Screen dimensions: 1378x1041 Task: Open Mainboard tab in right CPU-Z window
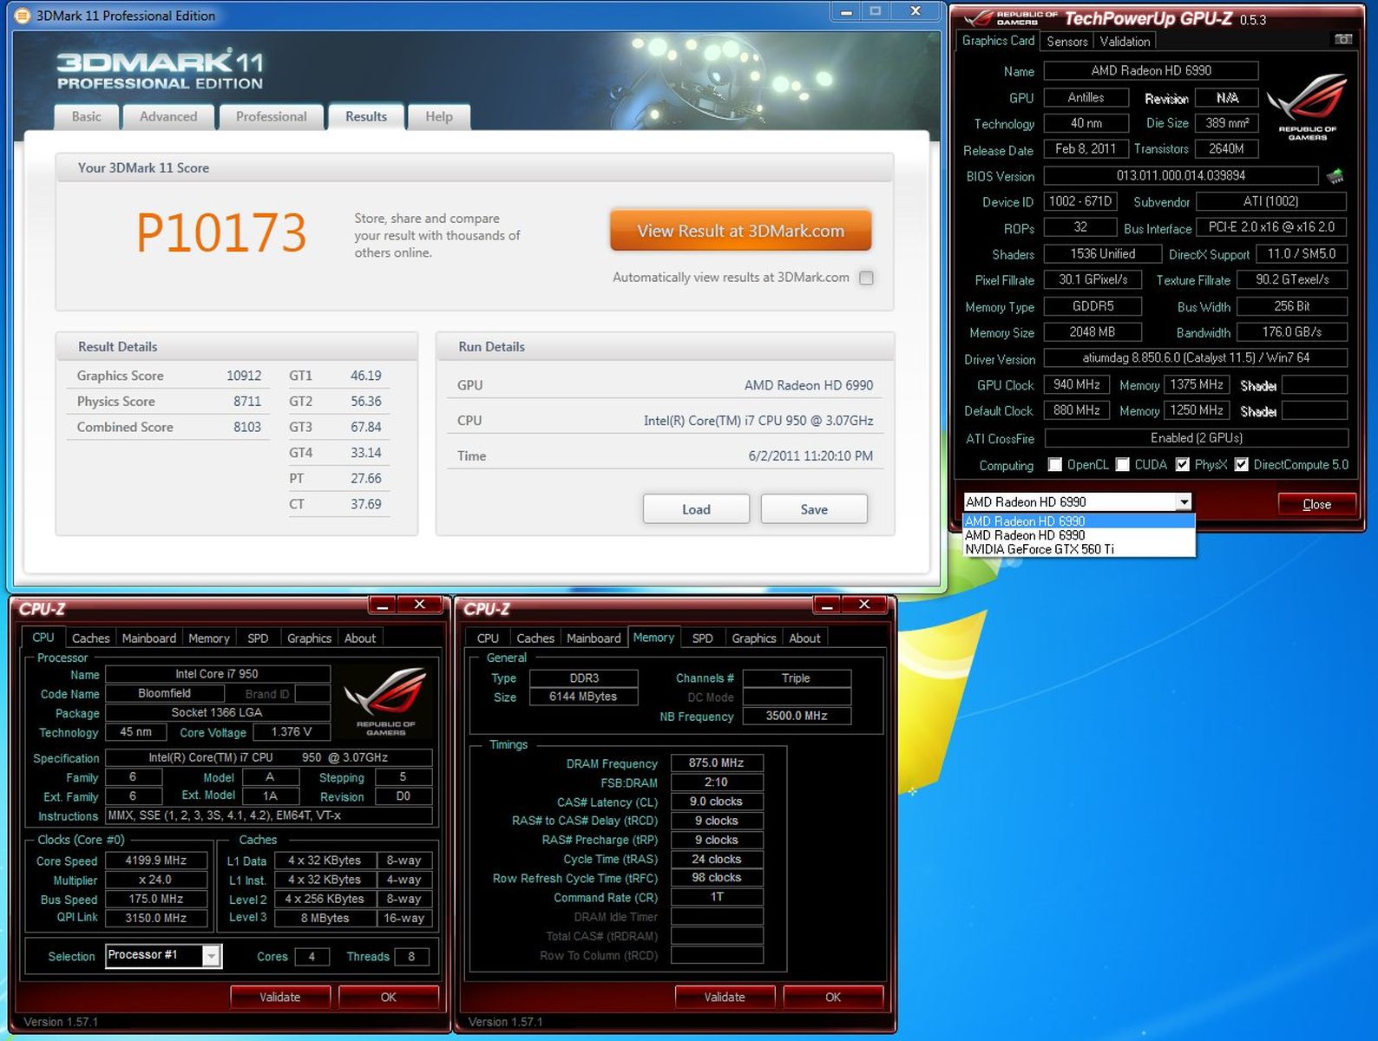[594, 638]
